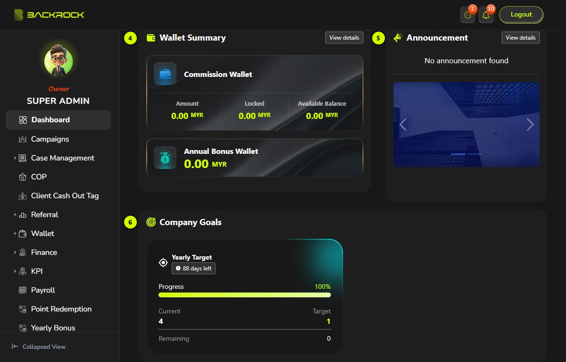Show previous announcement slide with left arrow

pyautogui.click(x=403, y=125)
